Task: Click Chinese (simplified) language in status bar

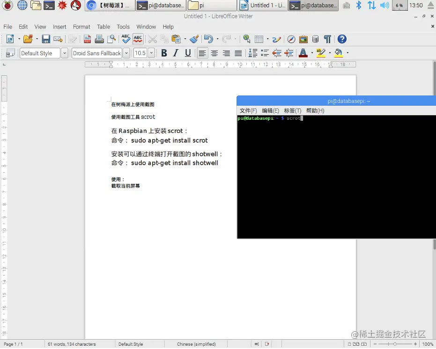Action: coord(196,344)
